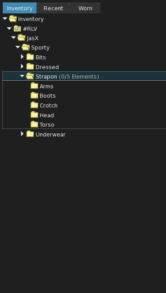
Task: Click the Sporty folder icon
Action: (26, 47)
